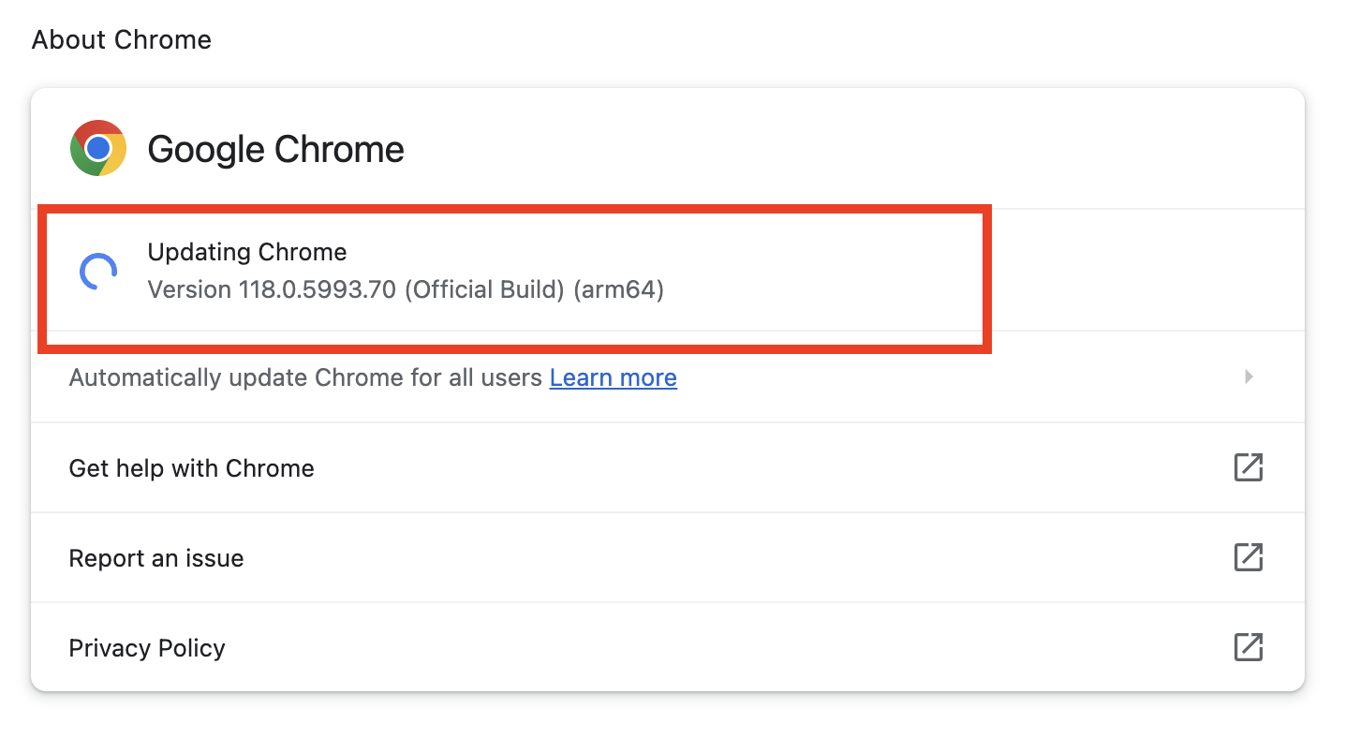Open external icon for Privacy Policy

(x=1249, y=647)
